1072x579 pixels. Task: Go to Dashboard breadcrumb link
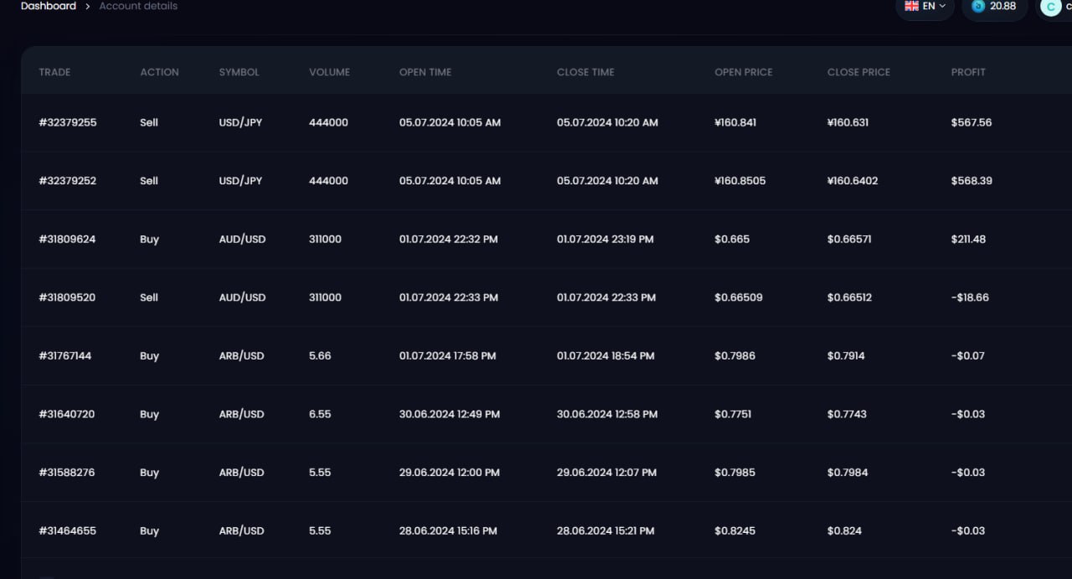(x=49, y=6)
